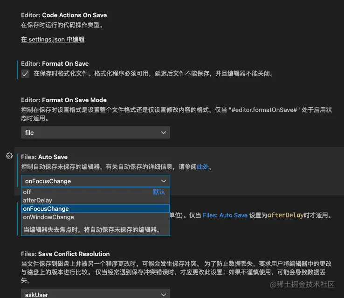Click the Editor: Format On Save title
Image resolution: width=344 pixels, height=298 pixels.
click(55, 63)
